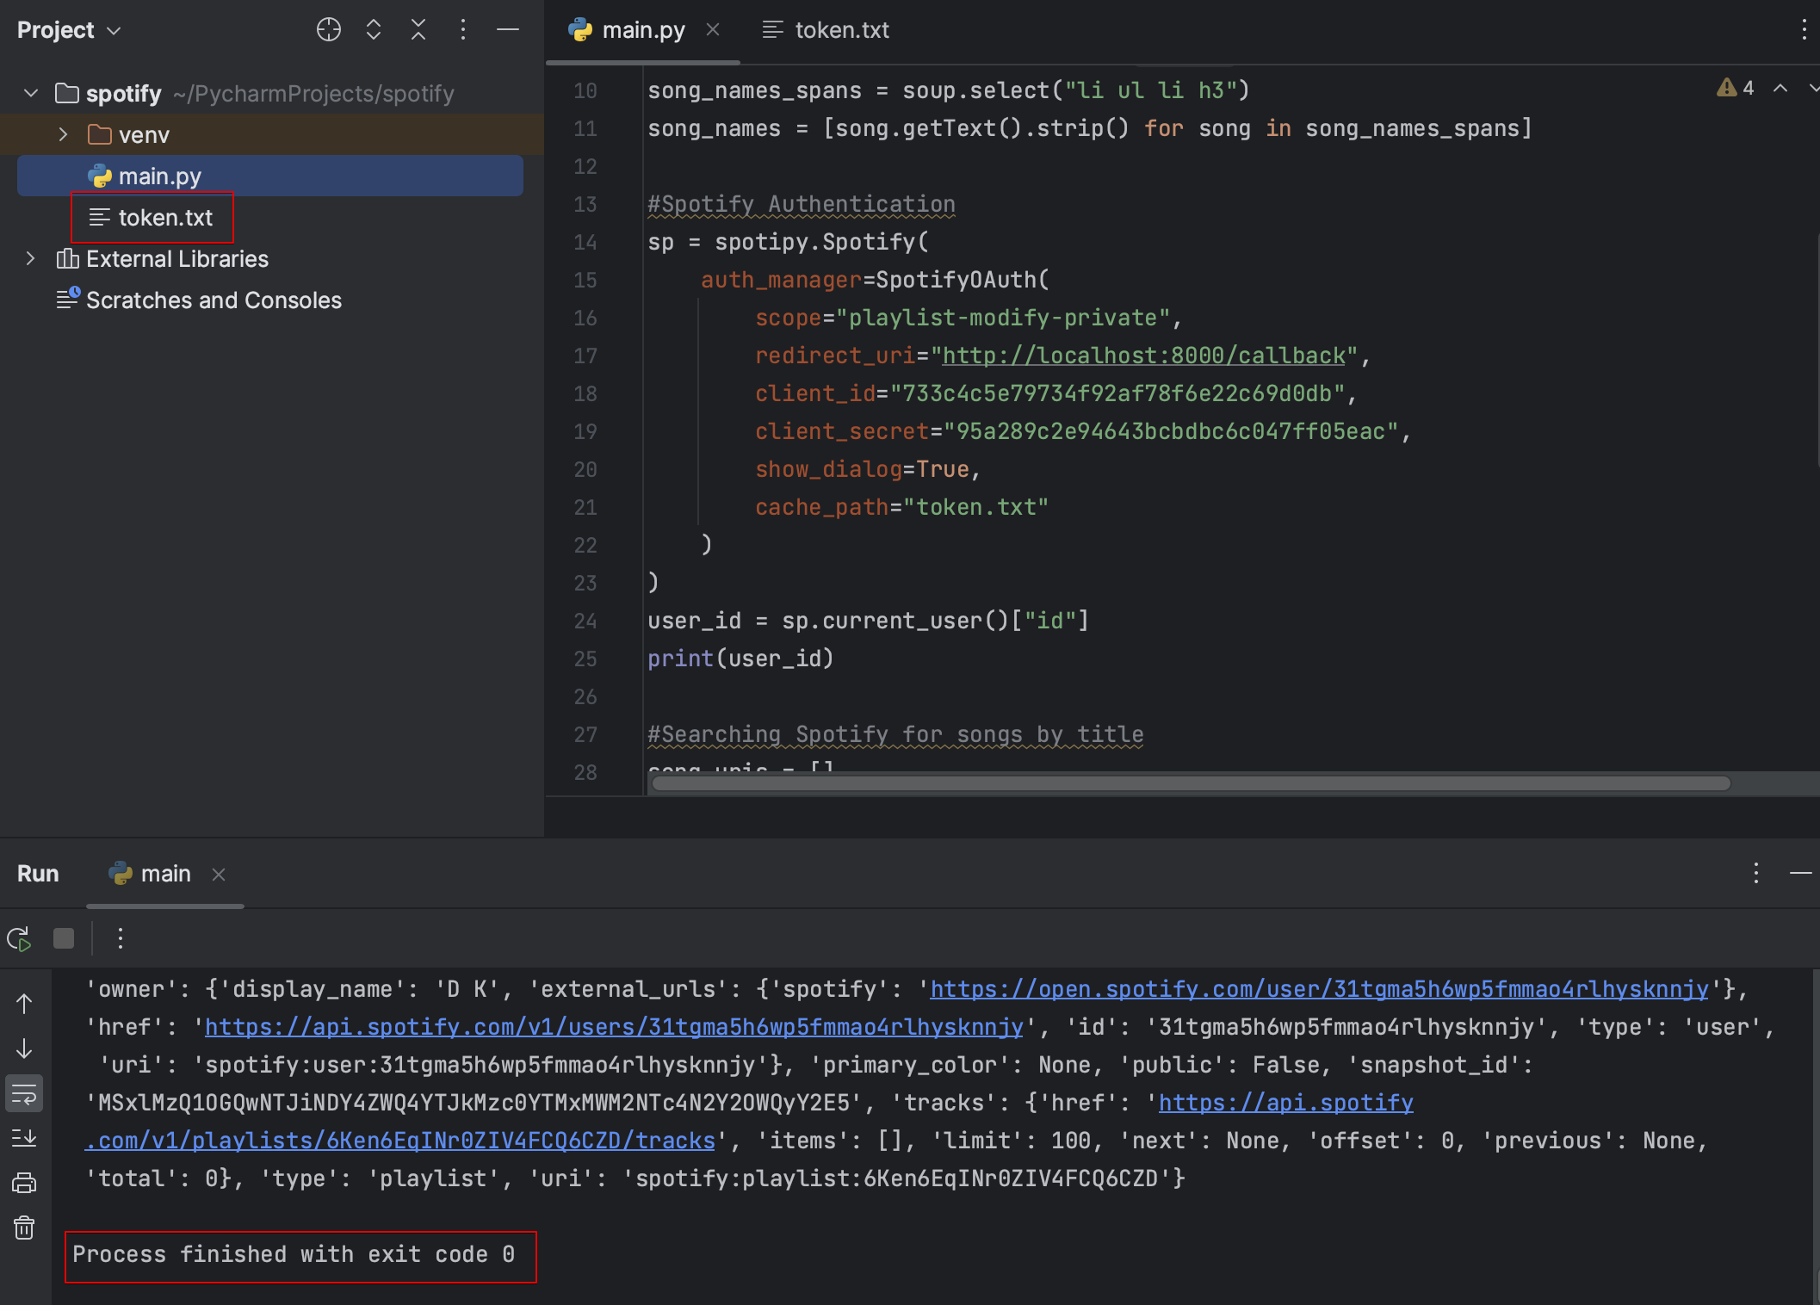The height and width of the screenshot is (1305, 1820).
Task: Click the client_secret parameter line
Action: click(1082, 431)
